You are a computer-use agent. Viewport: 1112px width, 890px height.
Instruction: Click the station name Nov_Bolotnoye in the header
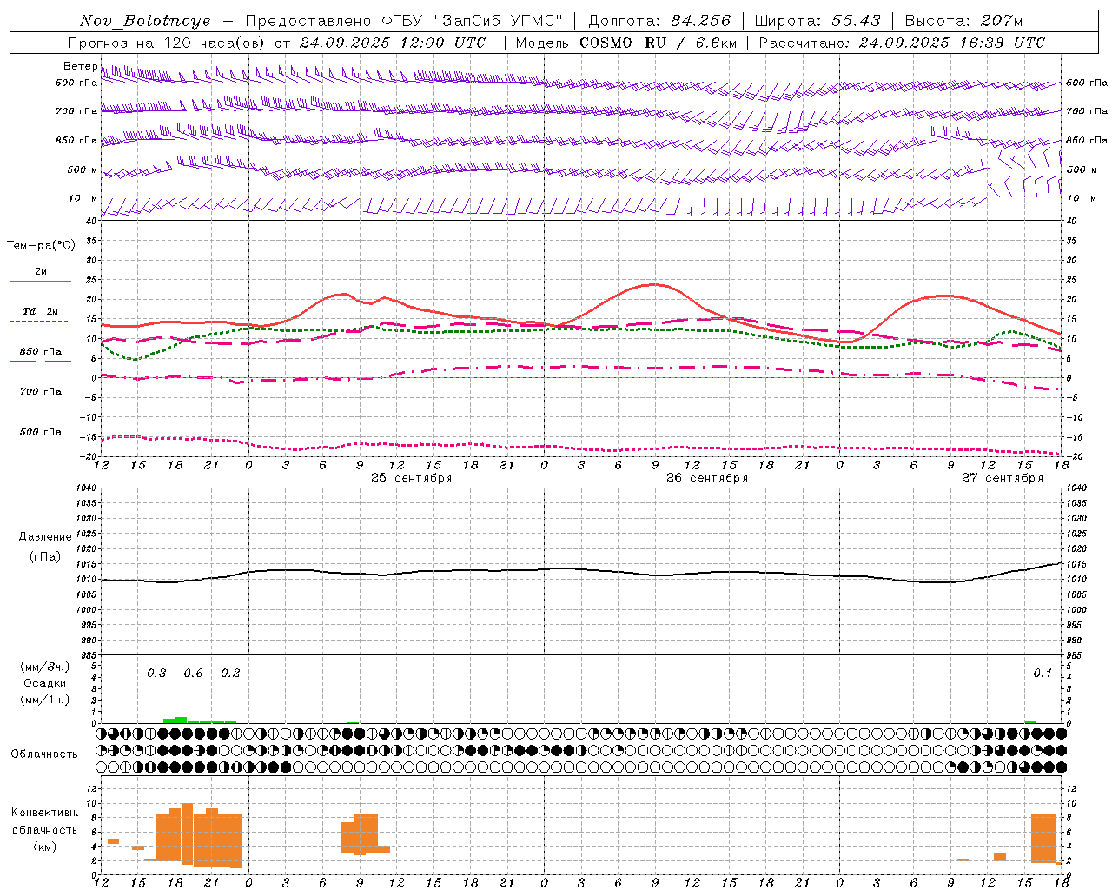[145, 21]
